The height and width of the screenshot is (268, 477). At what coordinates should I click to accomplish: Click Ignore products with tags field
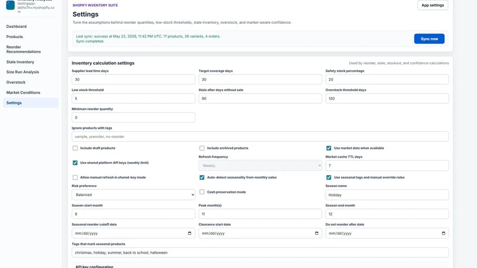(x=260, y=136)
